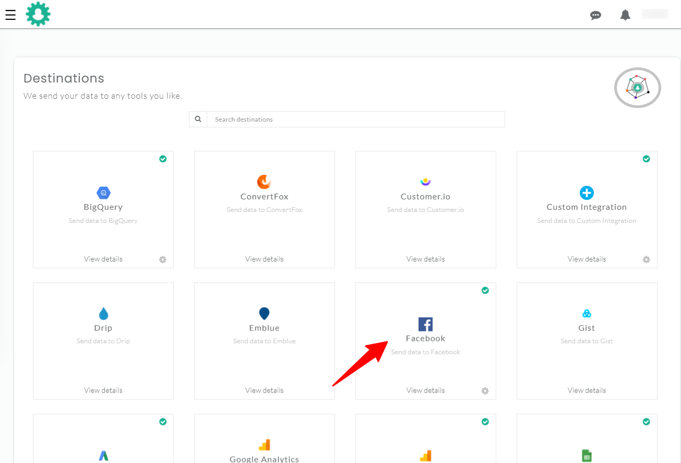Open Facebook settings gear
The height and width of the screenshot is (463, 681).
(485, 391)
